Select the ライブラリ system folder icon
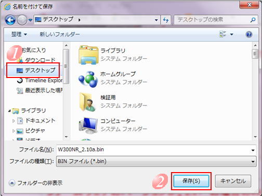The image size is (262, 196). pos(88,55)
